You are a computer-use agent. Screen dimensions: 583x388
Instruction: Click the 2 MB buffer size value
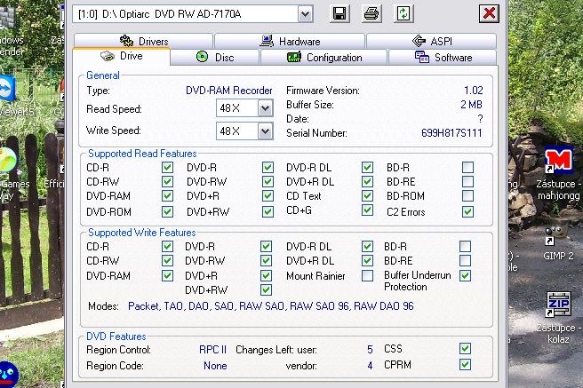point(471,105)
